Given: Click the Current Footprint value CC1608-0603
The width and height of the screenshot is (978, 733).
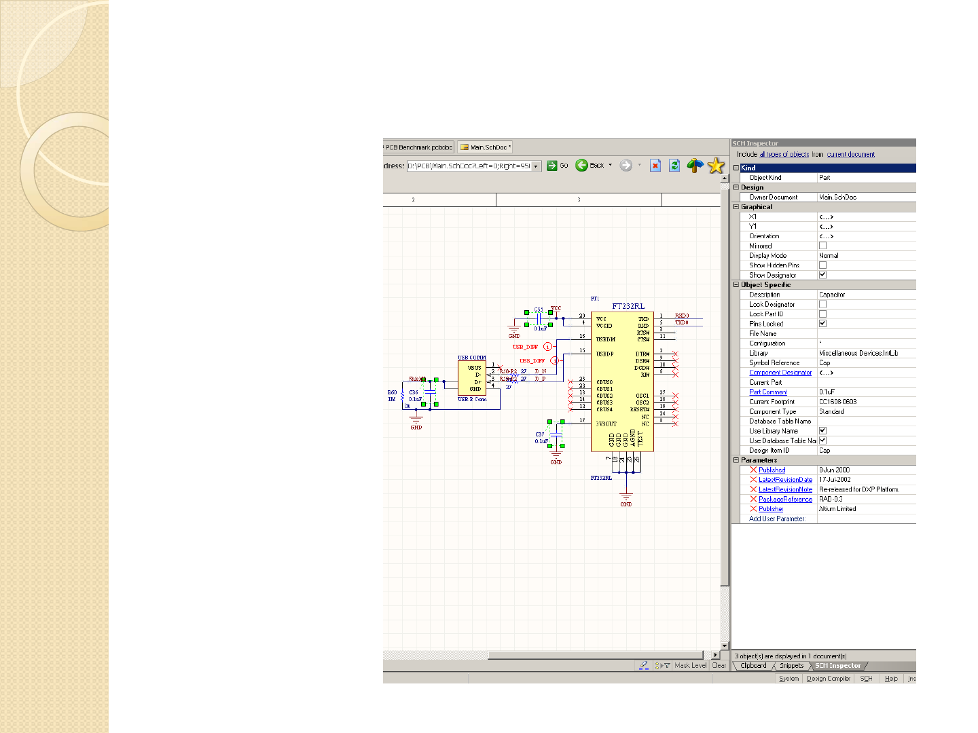Looking at the screenshot, I should coord(838,402).
